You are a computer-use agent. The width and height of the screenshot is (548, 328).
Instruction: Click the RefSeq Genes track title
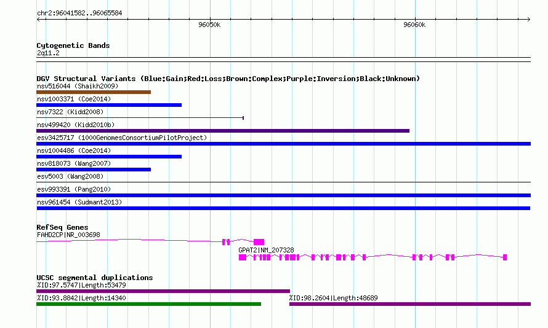click(x=62, y=227)
